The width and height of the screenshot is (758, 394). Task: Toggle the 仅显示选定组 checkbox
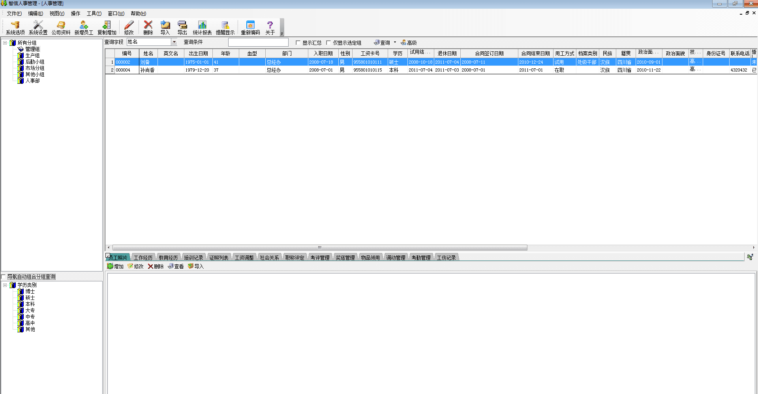(328, 43)
